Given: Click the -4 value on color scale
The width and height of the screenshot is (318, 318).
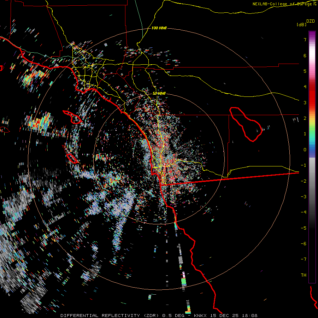Looking at the screenshot, I should (x=304, y=212).
